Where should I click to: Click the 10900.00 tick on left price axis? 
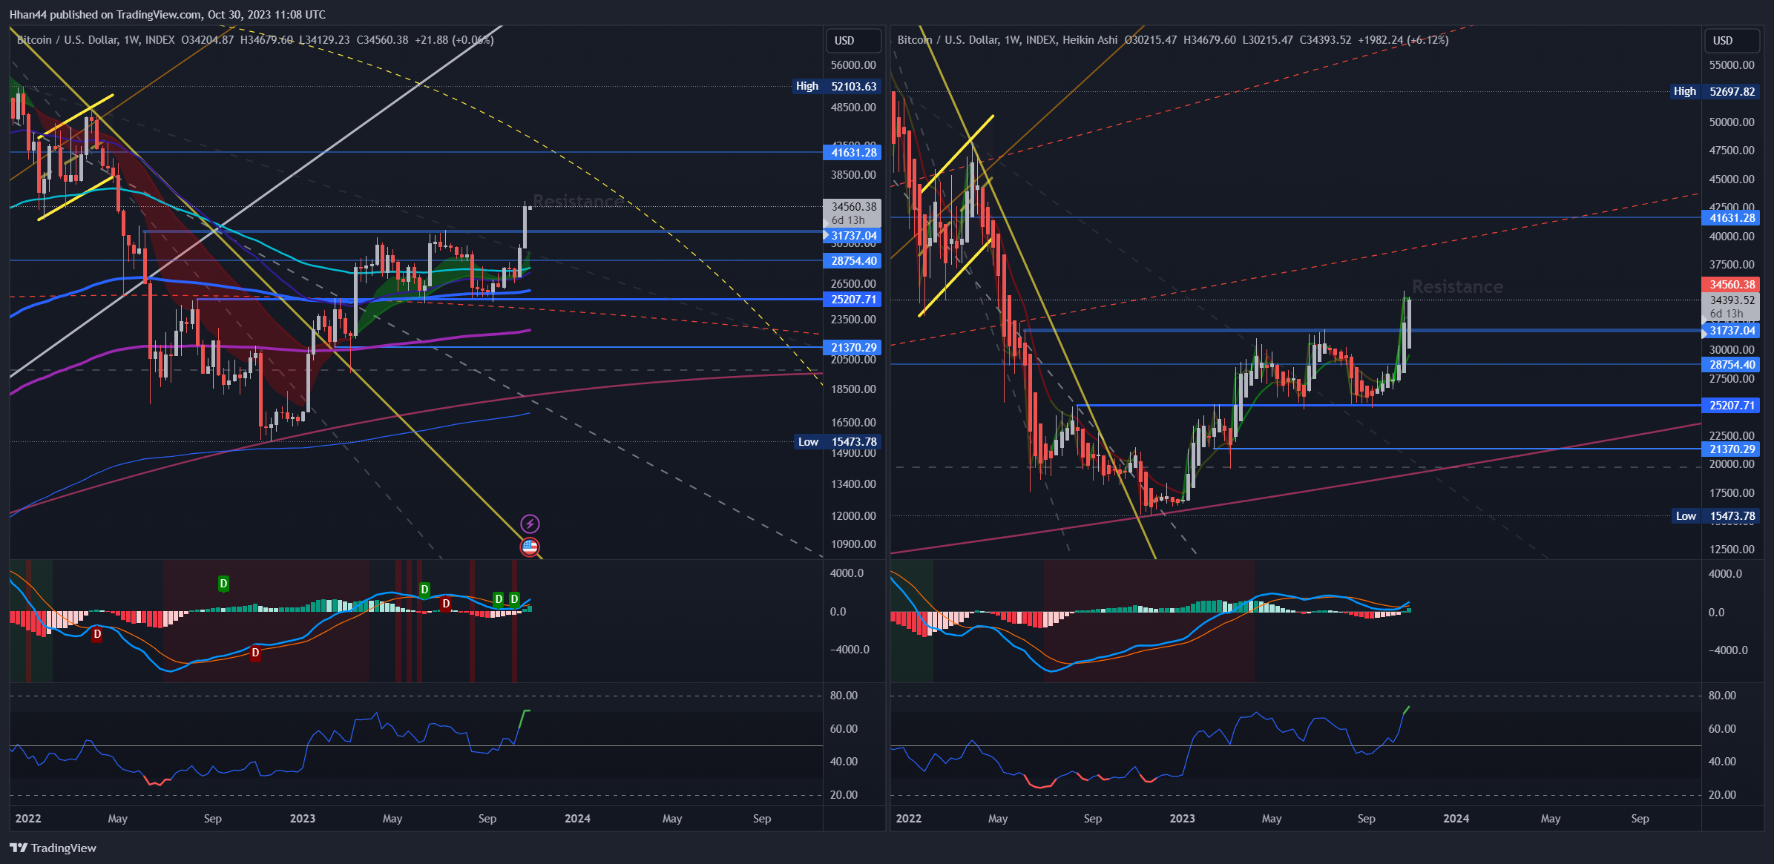[853, 544]
